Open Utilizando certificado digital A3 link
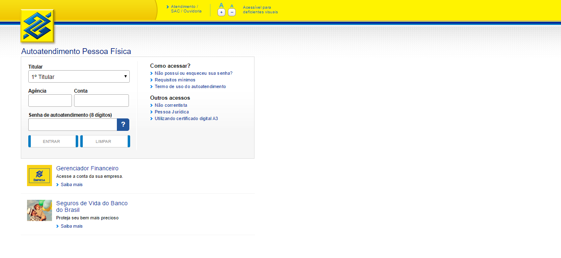This screenshot has width=561, height=258. 186,118
